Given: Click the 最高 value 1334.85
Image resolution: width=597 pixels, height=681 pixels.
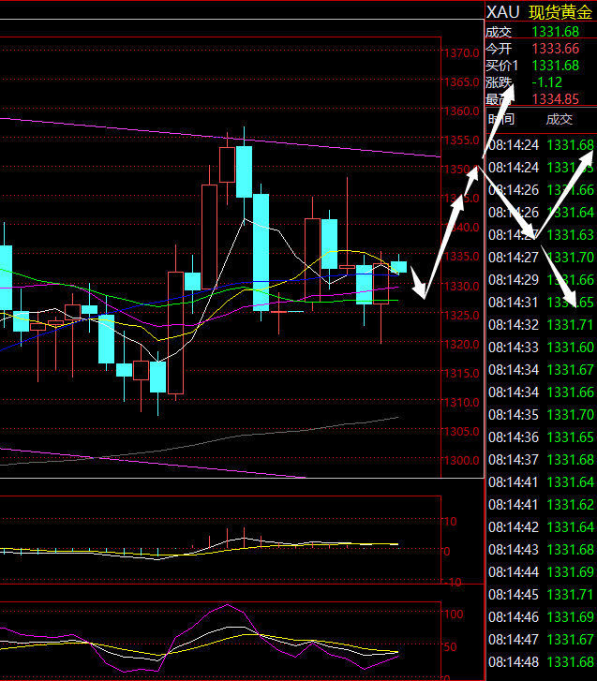Looking at the screenshot, I should [556, 99].
